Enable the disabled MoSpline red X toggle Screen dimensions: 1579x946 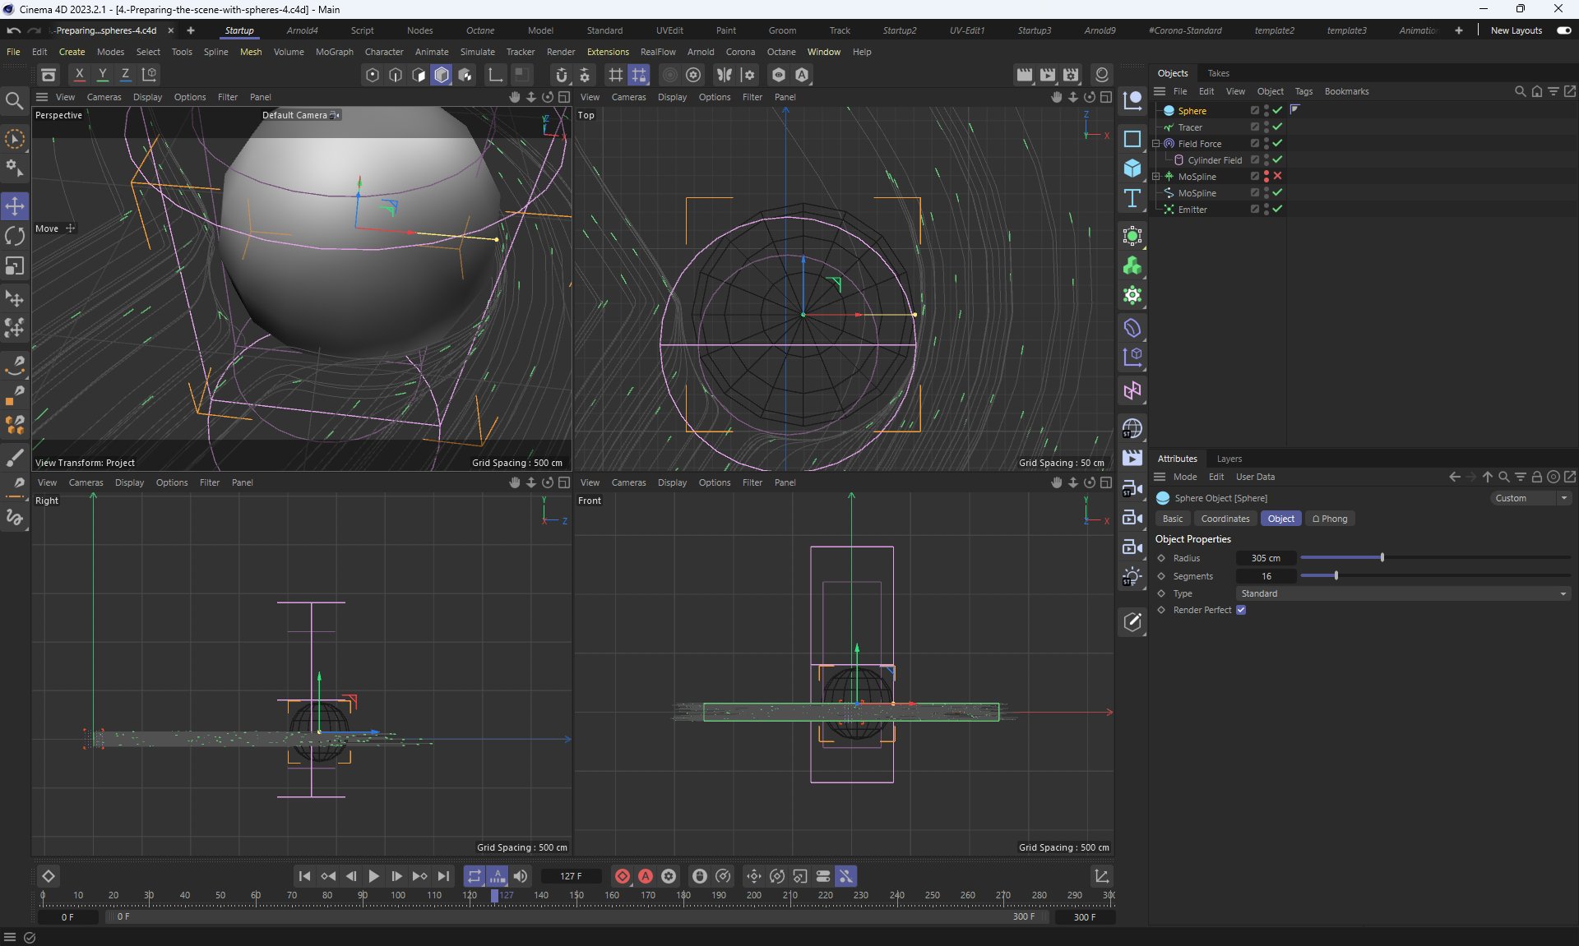[x=1277, y=176]
